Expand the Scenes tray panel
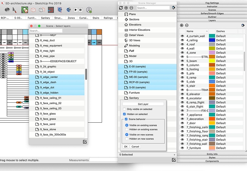This screenshot has width=247, height=171. pos(212,10)
